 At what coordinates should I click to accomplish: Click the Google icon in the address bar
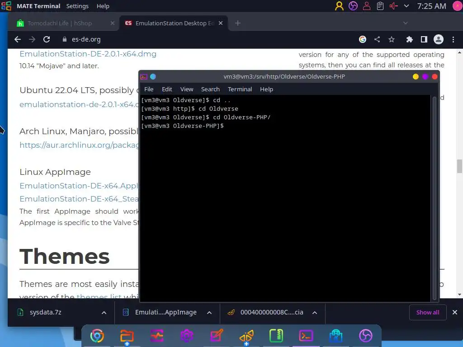[x=363, y=39]
